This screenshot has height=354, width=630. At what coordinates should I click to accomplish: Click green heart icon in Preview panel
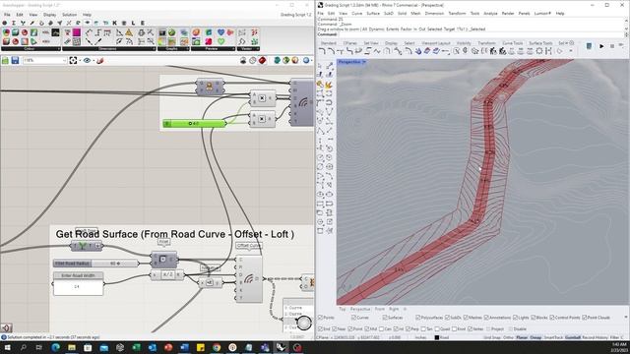[220, 41]
